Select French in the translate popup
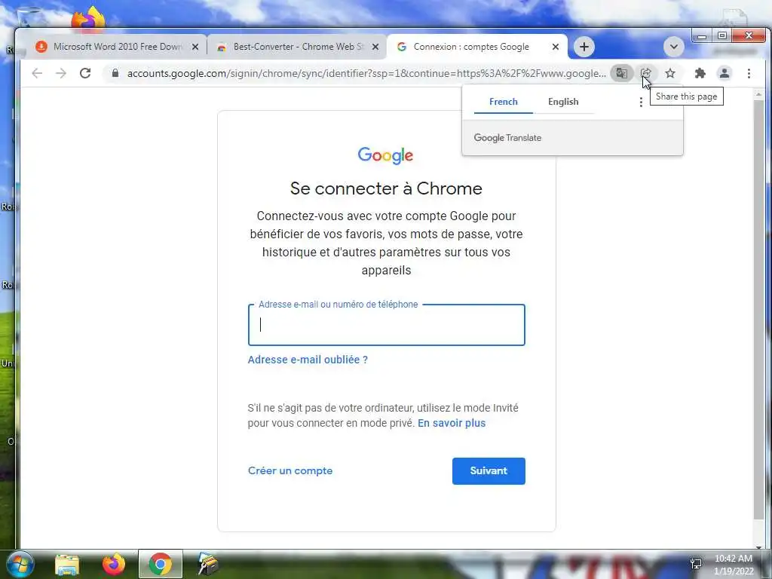This screenshot has width=772, height=579. click(x=503, y=102)
